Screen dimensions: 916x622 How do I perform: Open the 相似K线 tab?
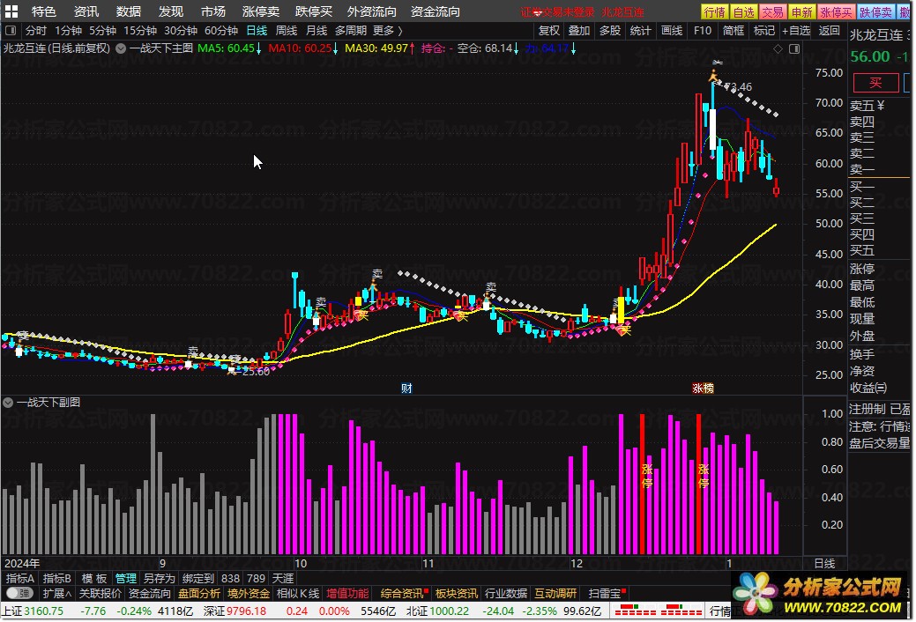coord(298,594)
